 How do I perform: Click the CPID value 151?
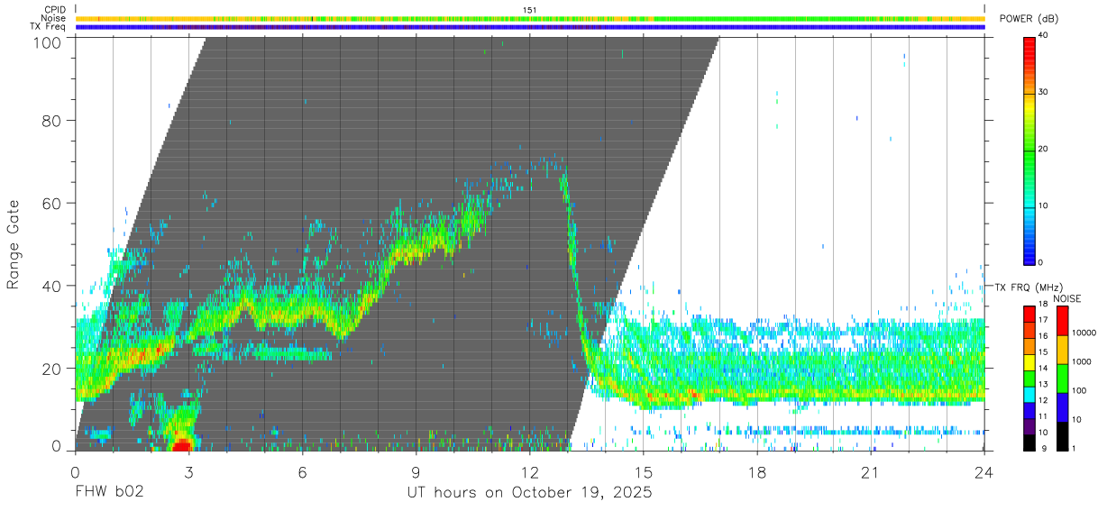click(x=530, y=10)
